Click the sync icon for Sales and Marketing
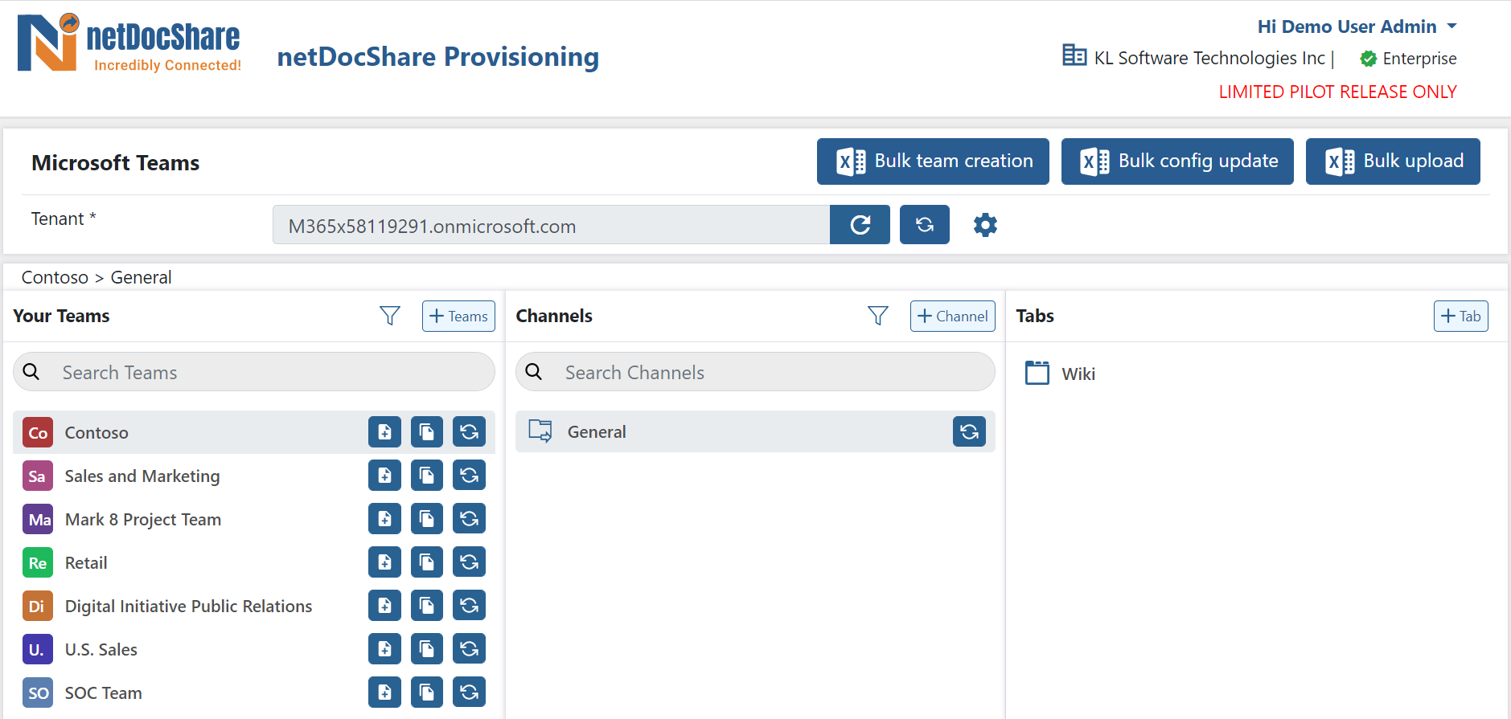Image resolution: width=1511 pixels, height=719 pixels. pos(469,476)
